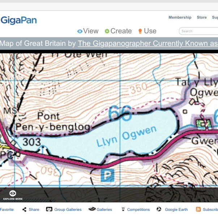Image resolution: width=218 pixels, height=217 pixels.
Task: Click the blue eye View icon
Action: pyautogui.click(x=80, y=31)
